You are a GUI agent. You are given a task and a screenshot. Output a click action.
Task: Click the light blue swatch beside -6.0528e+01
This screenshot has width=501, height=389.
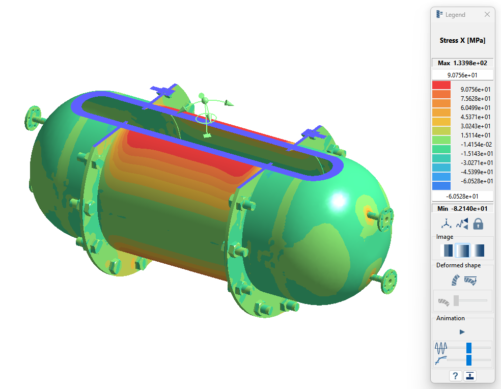[x=441, y=177]
